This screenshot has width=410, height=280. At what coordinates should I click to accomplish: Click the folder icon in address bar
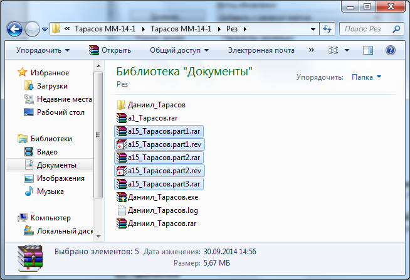56,28
